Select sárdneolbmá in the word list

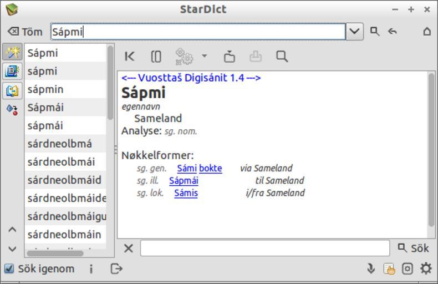tap(60, 144)
